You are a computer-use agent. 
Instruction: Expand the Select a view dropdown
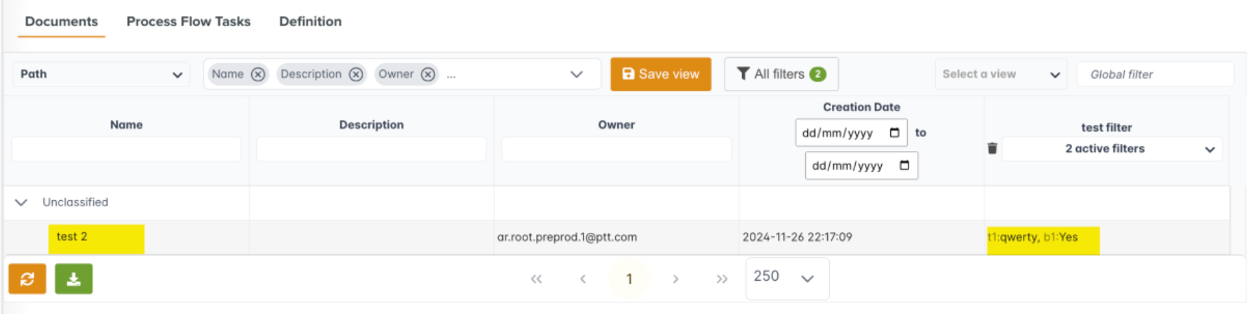1000,75
